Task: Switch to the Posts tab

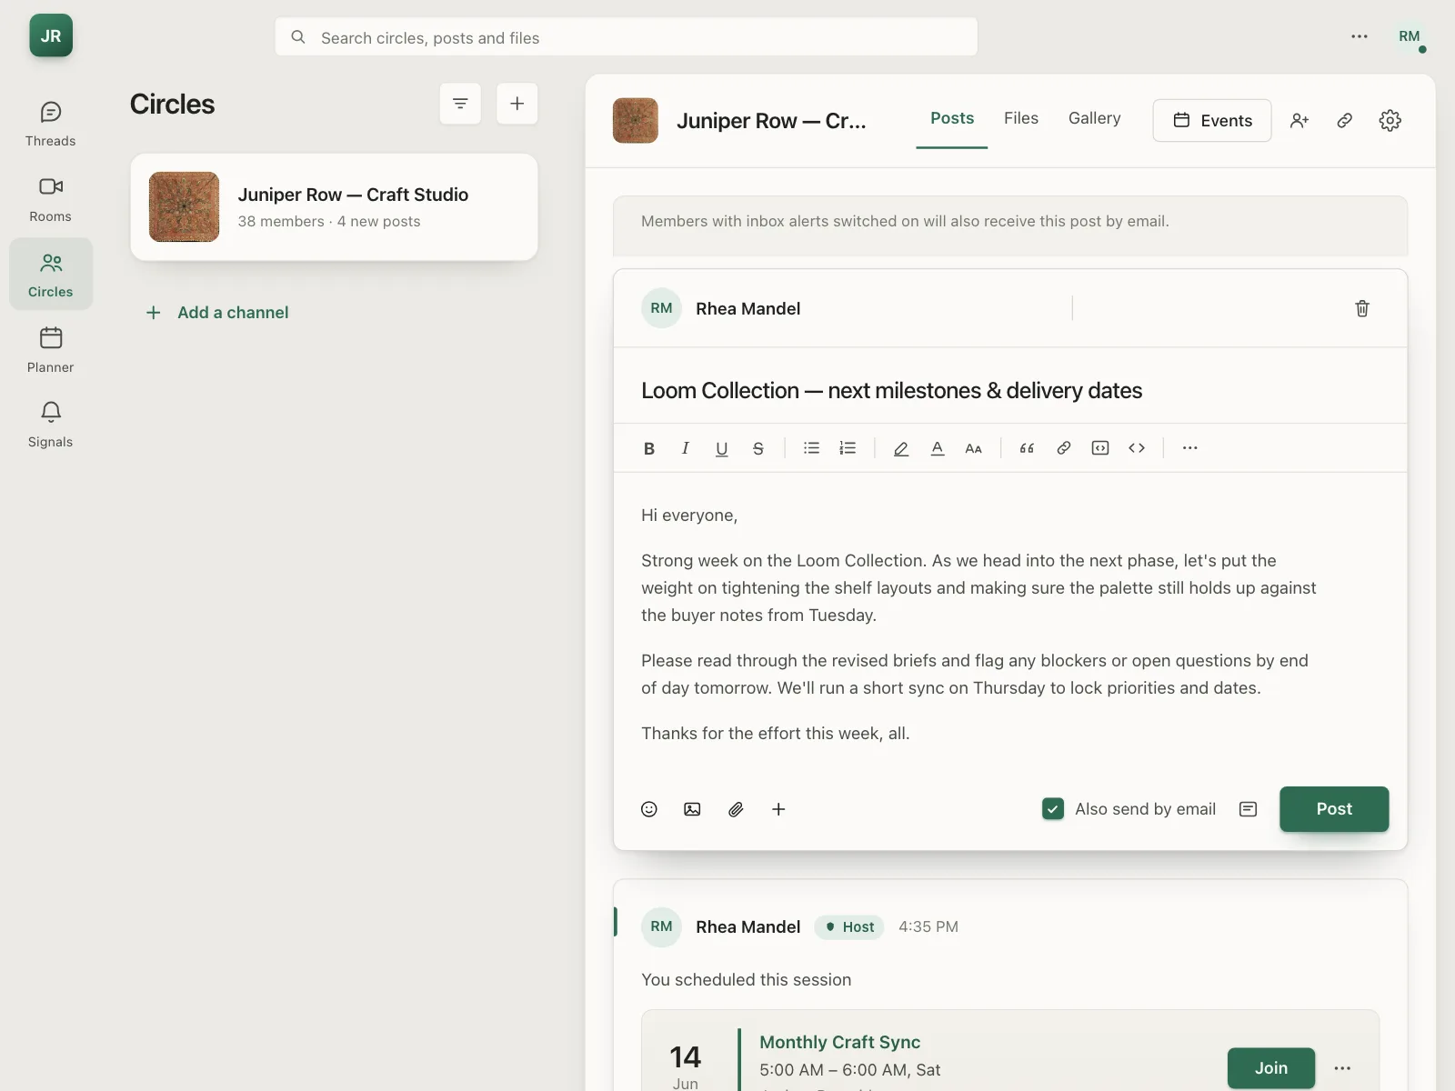Action: coord(952,119)
